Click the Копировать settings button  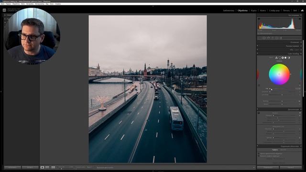click(x=12, y=167)
